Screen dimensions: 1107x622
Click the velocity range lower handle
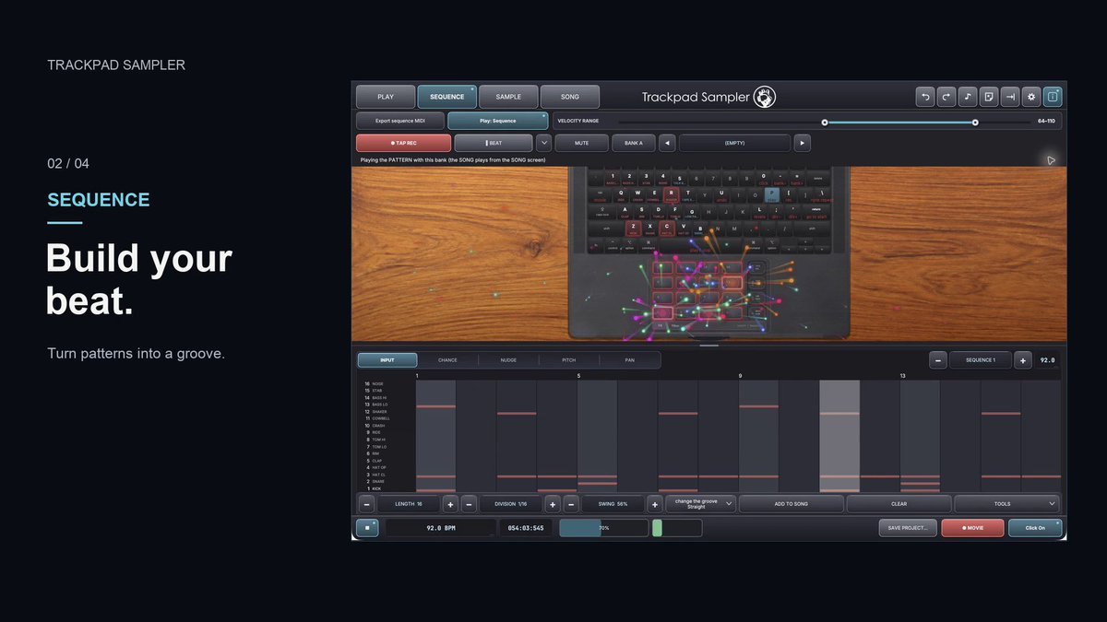point(825,122)
